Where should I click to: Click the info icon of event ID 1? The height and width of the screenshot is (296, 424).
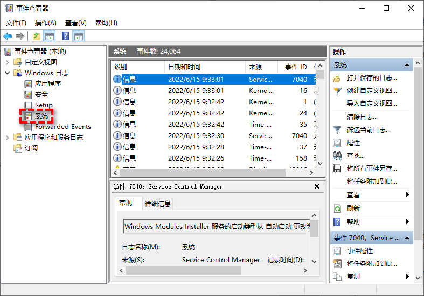click(117, 102)
